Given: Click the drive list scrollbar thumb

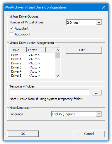Looking at the screenshot, I should click(x=57, y=55).
